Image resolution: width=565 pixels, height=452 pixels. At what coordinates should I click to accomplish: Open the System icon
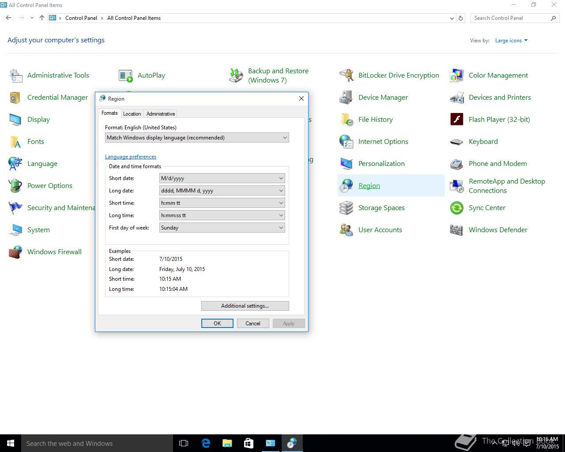click(x=15, y=230)
